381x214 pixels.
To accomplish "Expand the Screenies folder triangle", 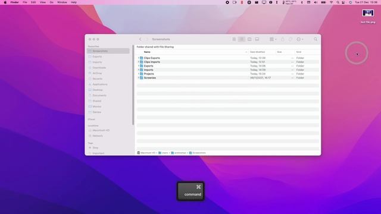I will point(139,78).
